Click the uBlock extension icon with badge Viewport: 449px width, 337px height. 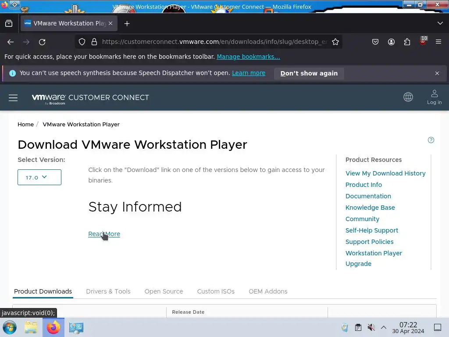(x=423, y=41)
